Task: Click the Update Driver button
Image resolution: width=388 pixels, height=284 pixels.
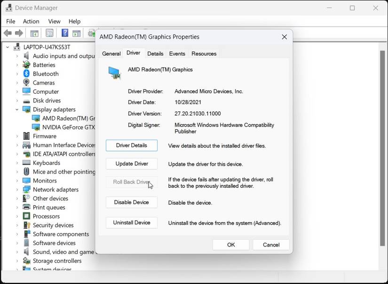Action: pos(131,163)
